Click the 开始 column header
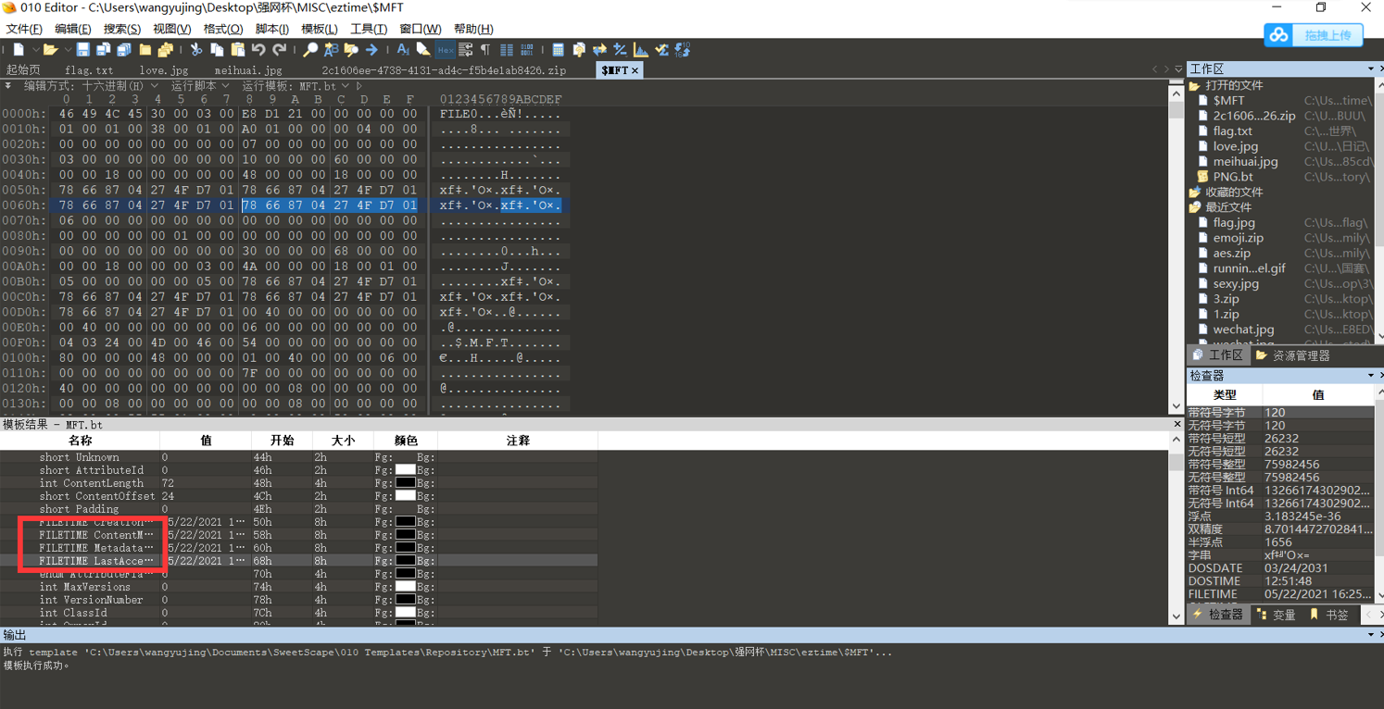Screen dimensions: 1384x709 click(282, 441)
